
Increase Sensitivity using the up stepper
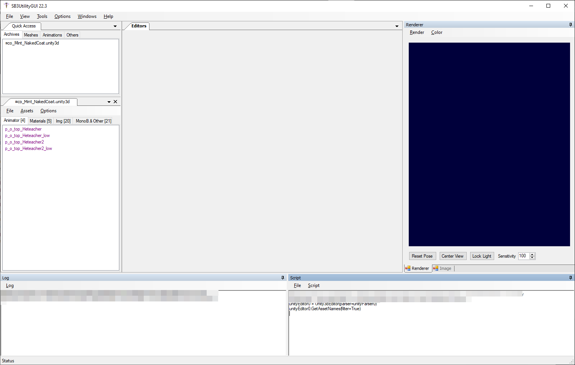pyautogui.click(x=532, y=254)
